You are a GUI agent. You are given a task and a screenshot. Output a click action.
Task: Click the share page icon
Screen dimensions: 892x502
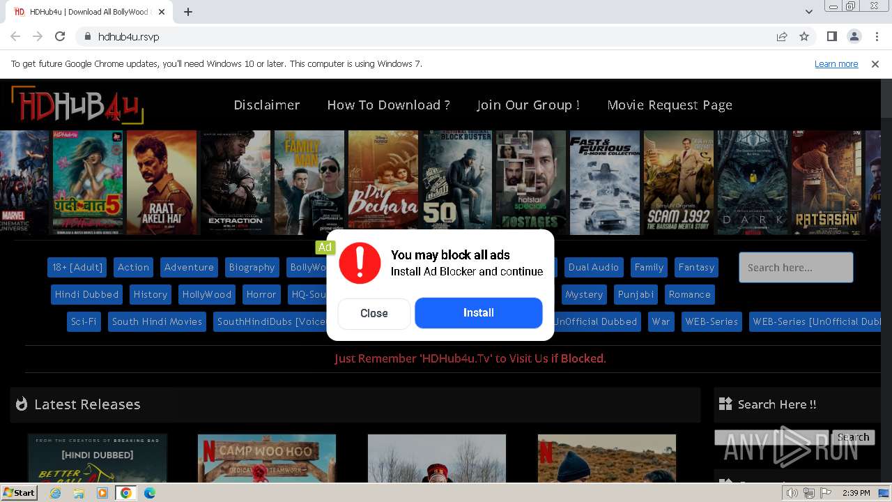click(782, 36)
